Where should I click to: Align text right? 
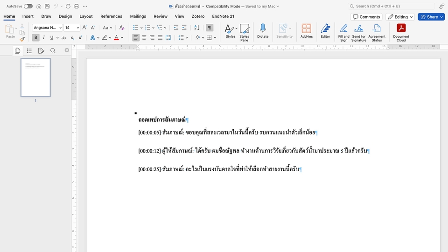[152, 38]
